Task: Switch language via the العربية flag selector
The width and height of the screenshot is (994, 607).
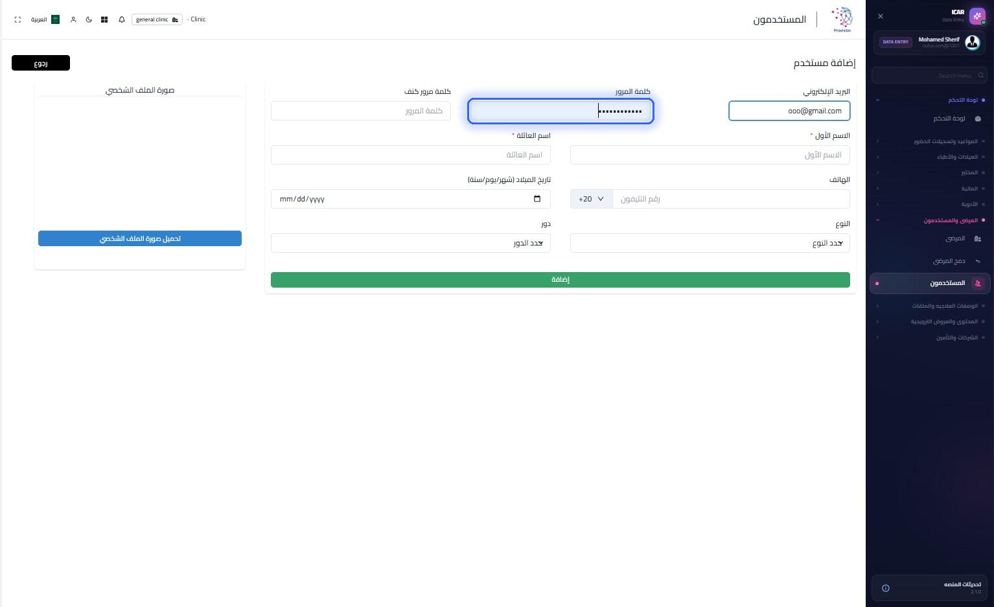Action: (45, 19)
